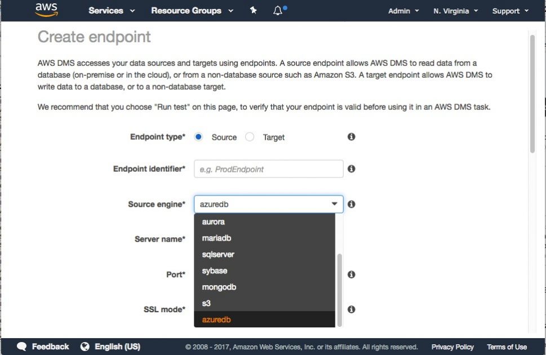
Task: Click the info icon next to Port
Action: pyautogui.click(x=351, y=274)
